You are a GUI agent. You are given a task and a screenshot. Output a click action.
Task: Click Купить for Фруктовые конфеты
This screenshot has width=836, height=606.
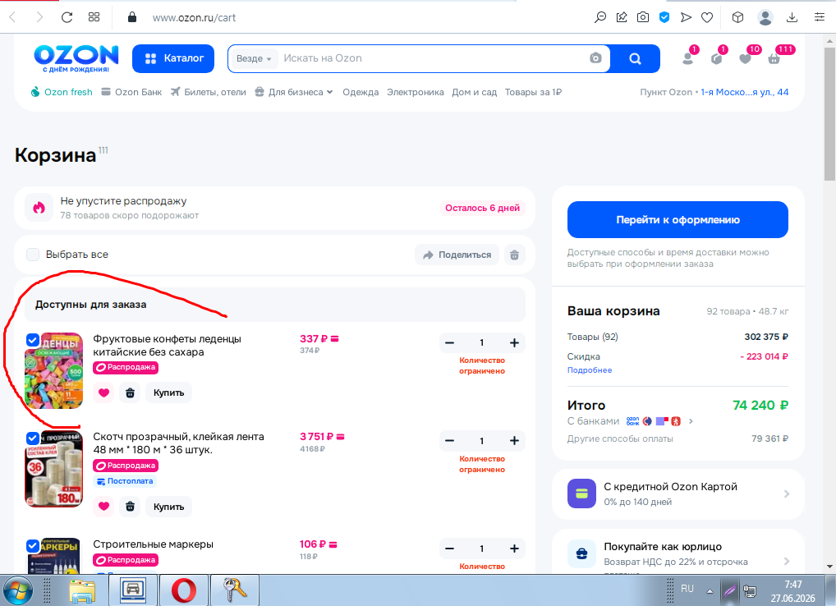tap(168, 393)
